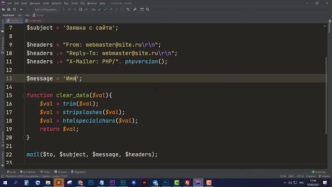Click the phpversion function name on line 11
Image resolution: width=332 pixels, height=187 pixels.
point(141,62)
